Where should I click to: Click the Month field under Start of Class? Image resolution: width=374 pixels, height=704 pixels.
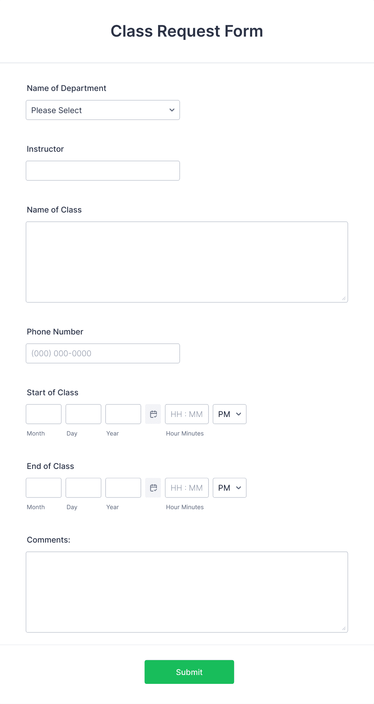pos(43,414)
